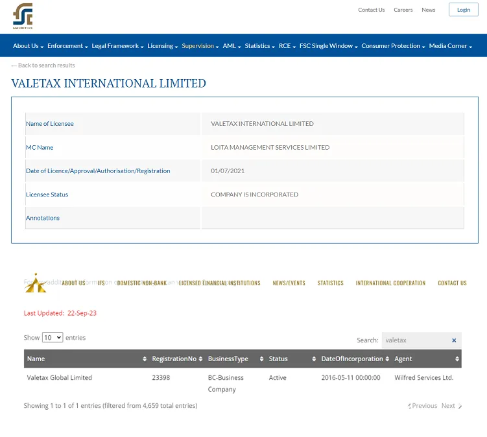This screenshot has width=487, height=437.
Task: Click the 01/07/2021 licence date value
Action: point(228,171)
